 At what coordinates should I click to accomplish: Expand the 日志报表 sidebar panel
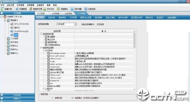click(2, 95)
